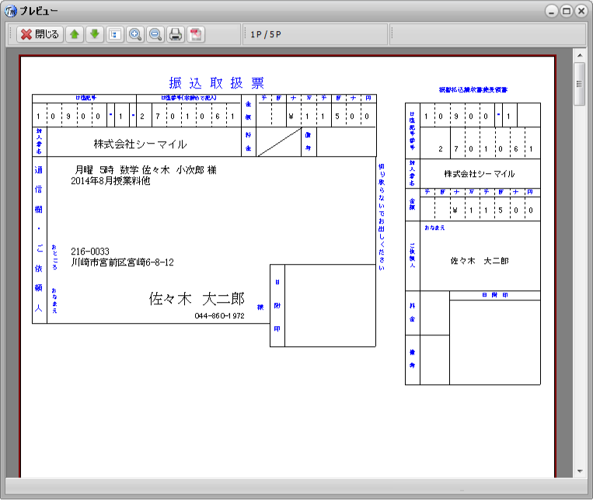Print the document using the printer icon
The image size is (593, 500).
176,34
